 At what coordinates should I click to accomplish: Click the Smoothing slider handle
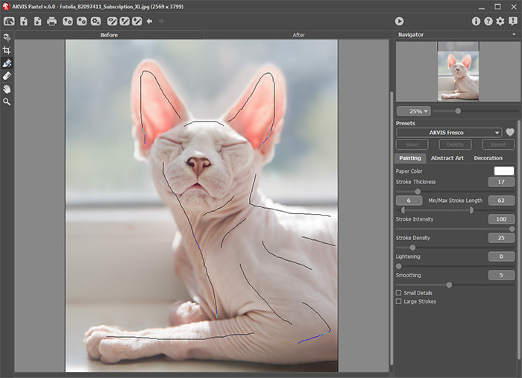449,285
